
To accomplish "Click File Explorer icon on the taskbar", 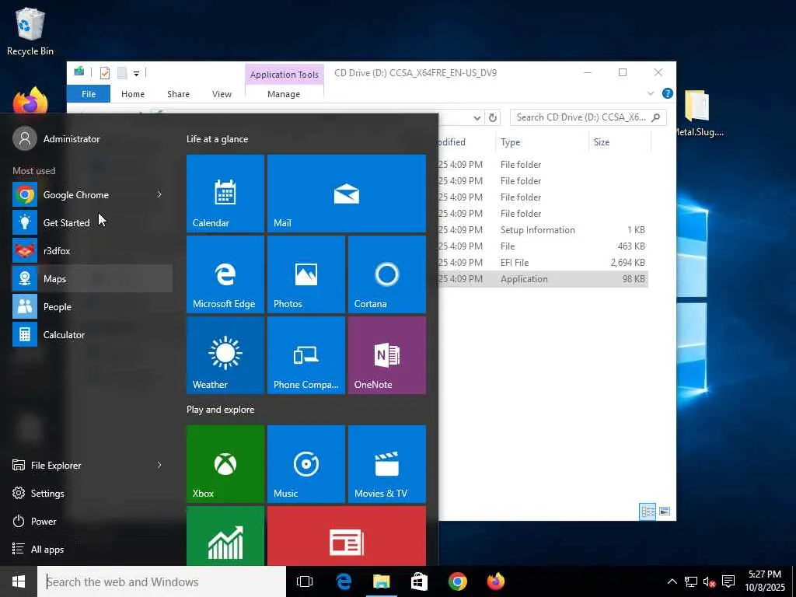I will [x=381, y=581].
